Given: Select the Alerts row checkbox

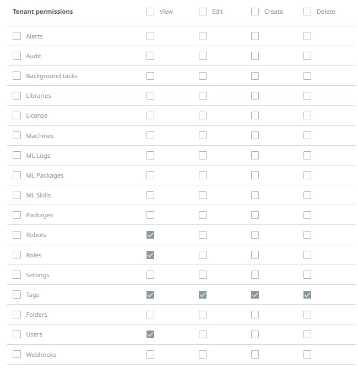Looking at the screenshot, I should [x=17, y=36].
